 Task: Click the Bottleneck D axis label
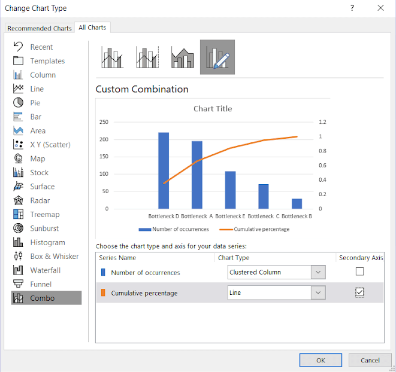[x=164, y=216]
